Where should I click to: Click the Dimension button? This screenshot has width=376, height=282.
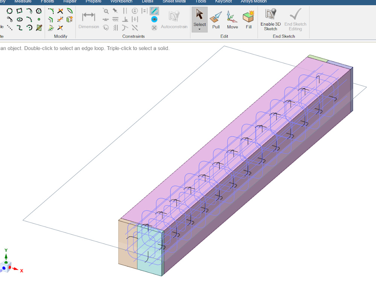pos(89,20)
